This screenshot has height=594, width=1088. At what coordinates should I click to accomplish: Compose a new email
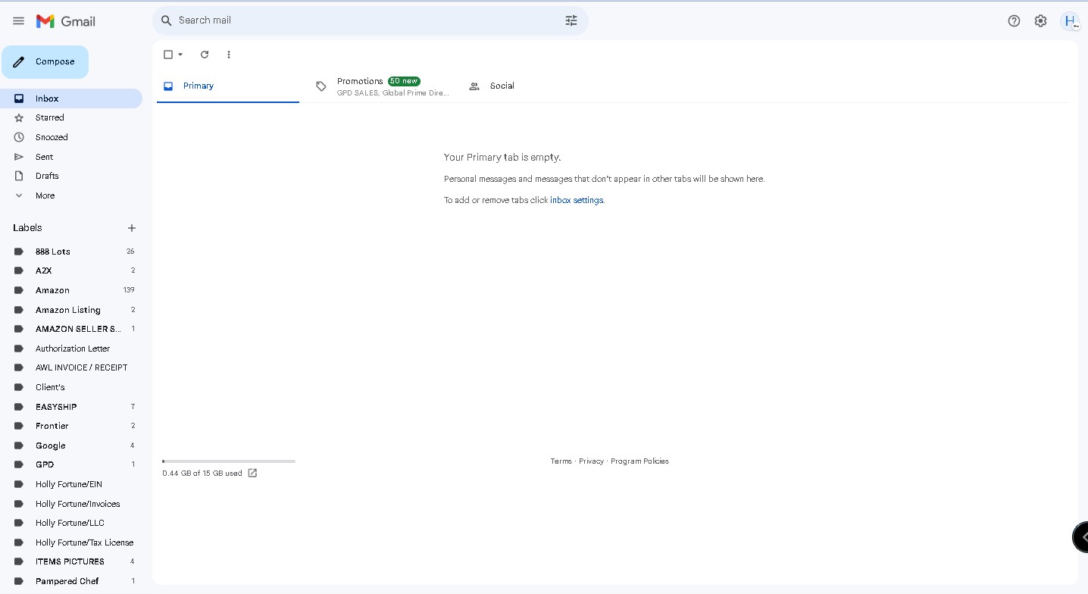click(45, 62)
